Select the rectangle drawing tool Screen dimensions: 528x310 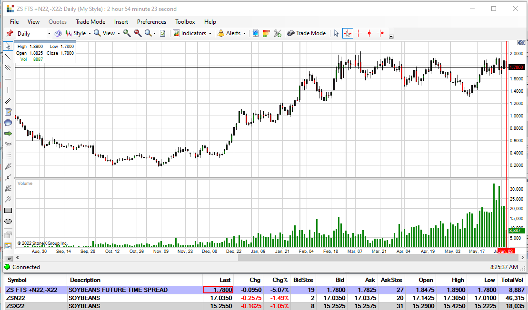click(x=8, y=210)
